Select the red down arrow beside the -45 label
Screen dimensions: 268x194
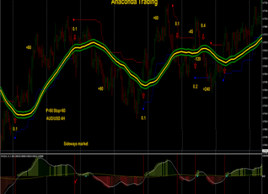click(x=177, y=36)
